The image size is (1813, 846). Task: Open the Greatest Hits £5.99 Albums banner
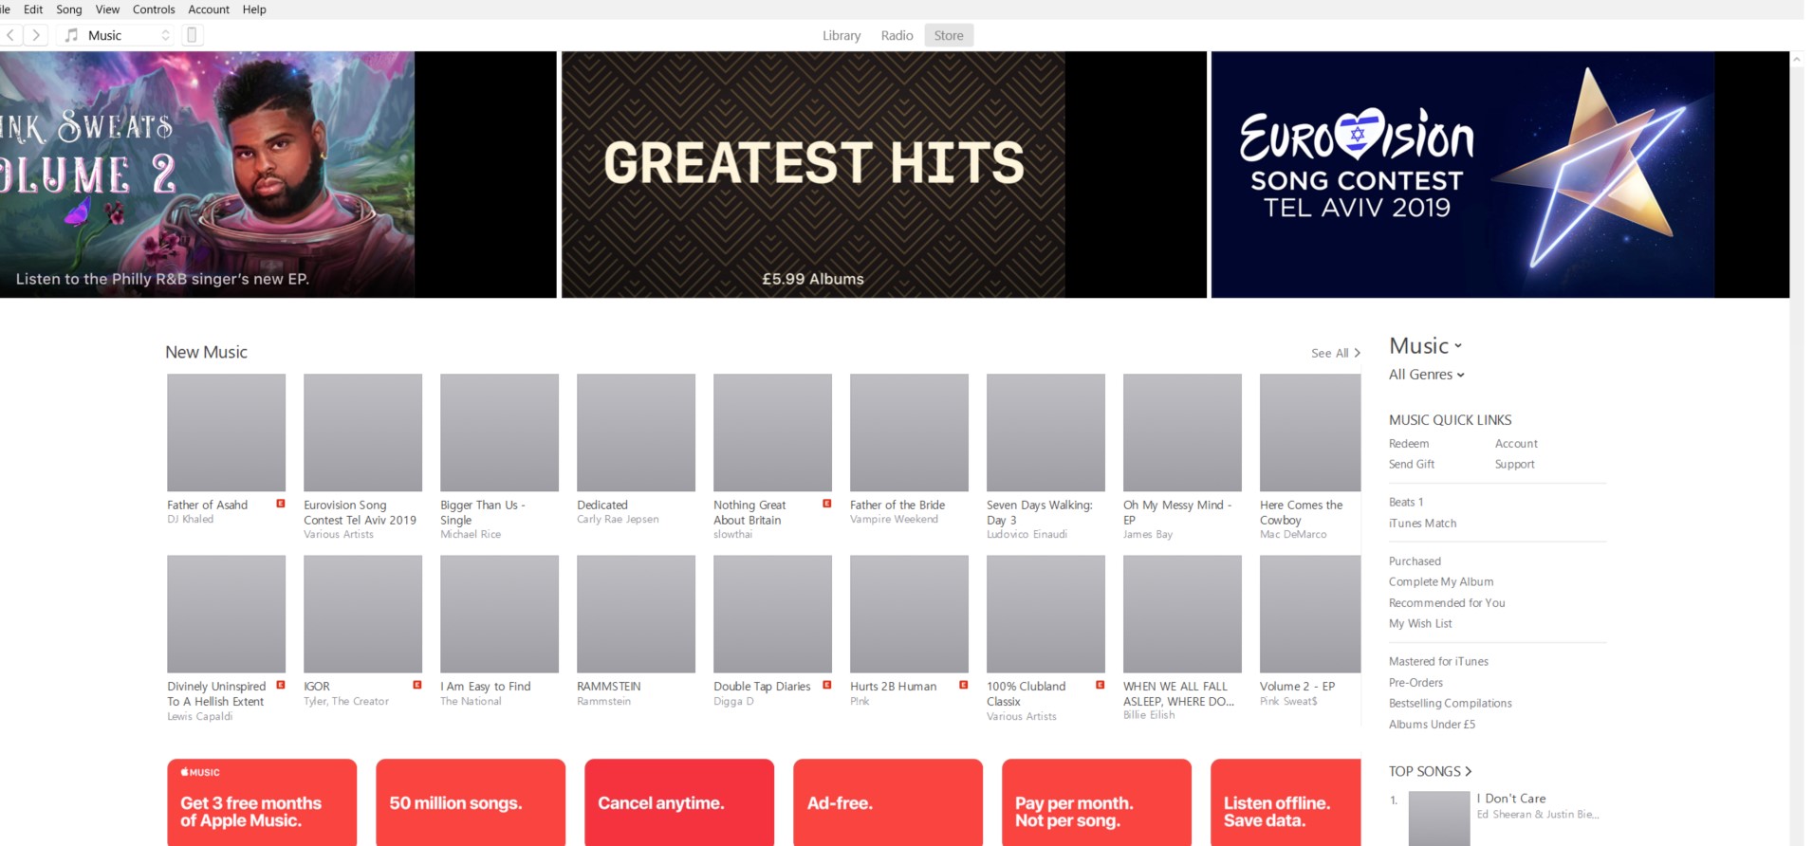pyautogui.click(x=884, y=175)
